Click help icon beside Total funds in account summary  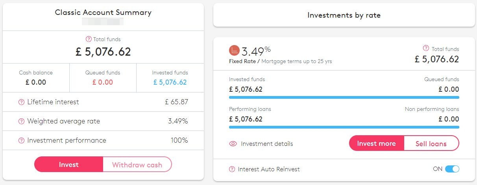click(89, 39)
